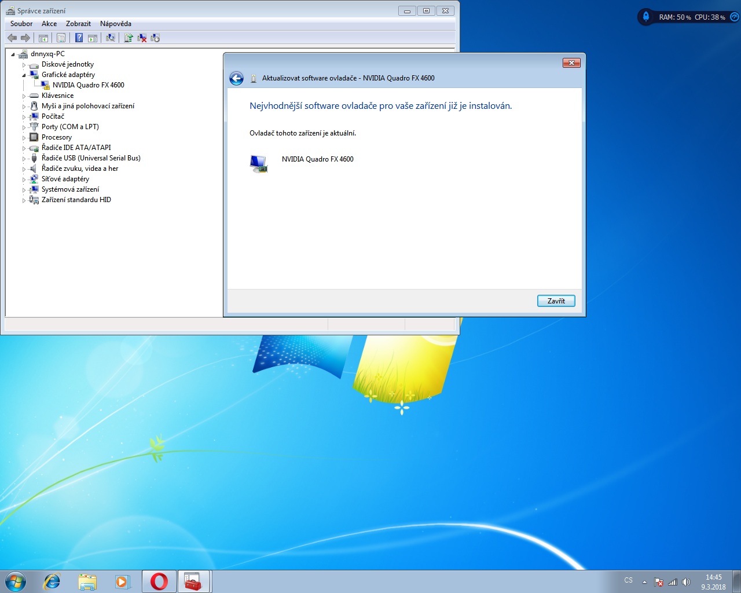Click the Disable device toolbar icon

tap(155, 38)
